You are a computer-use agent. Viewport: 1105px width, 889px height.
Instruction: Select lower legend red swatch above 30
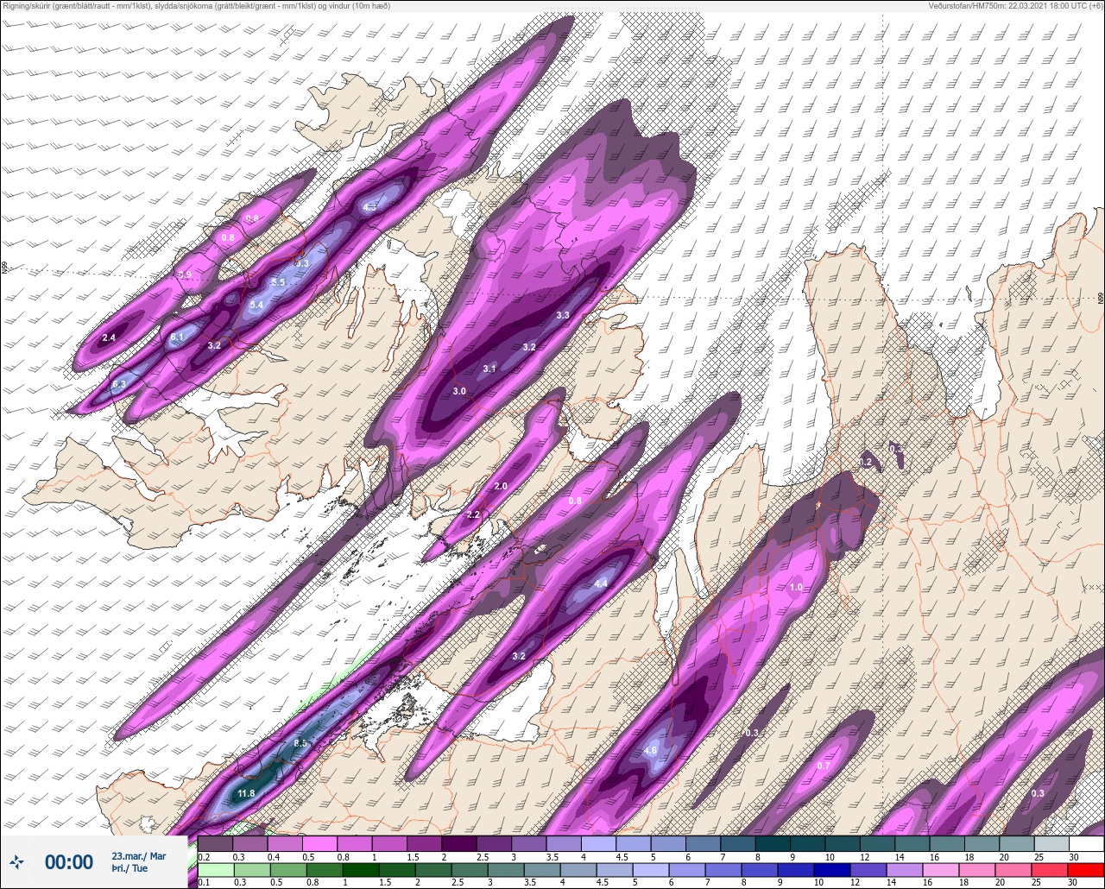pyautogui.click(x=1086, y=869)
